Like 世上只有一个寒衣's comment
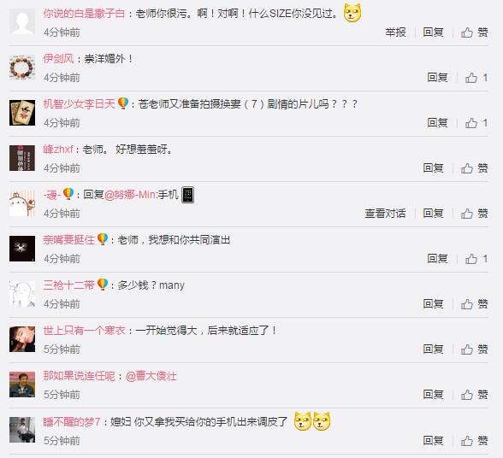Screen dimensions: 503x458 click(x=475, y=349)
